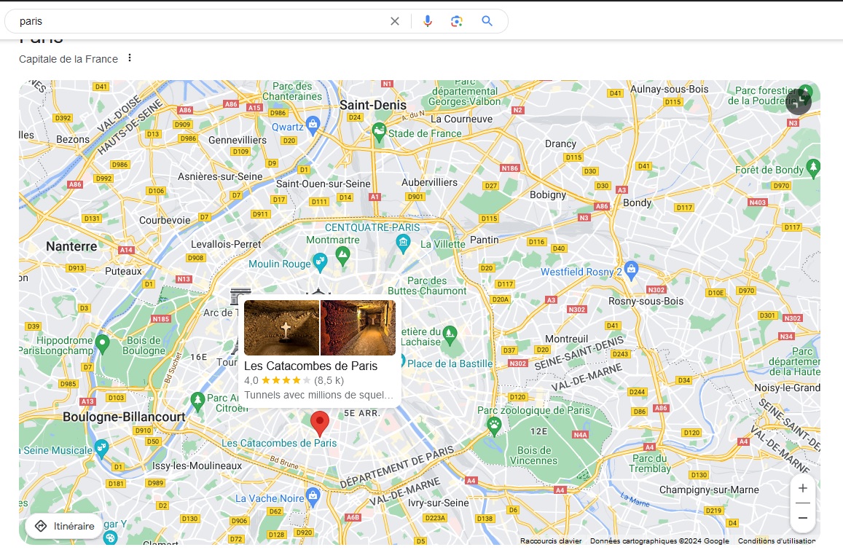Open the Catacombes photo showing a white cross

point(282,328)
